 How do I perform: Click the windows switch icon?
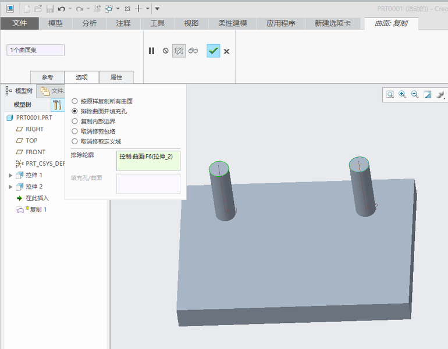(x=109, y=9)
